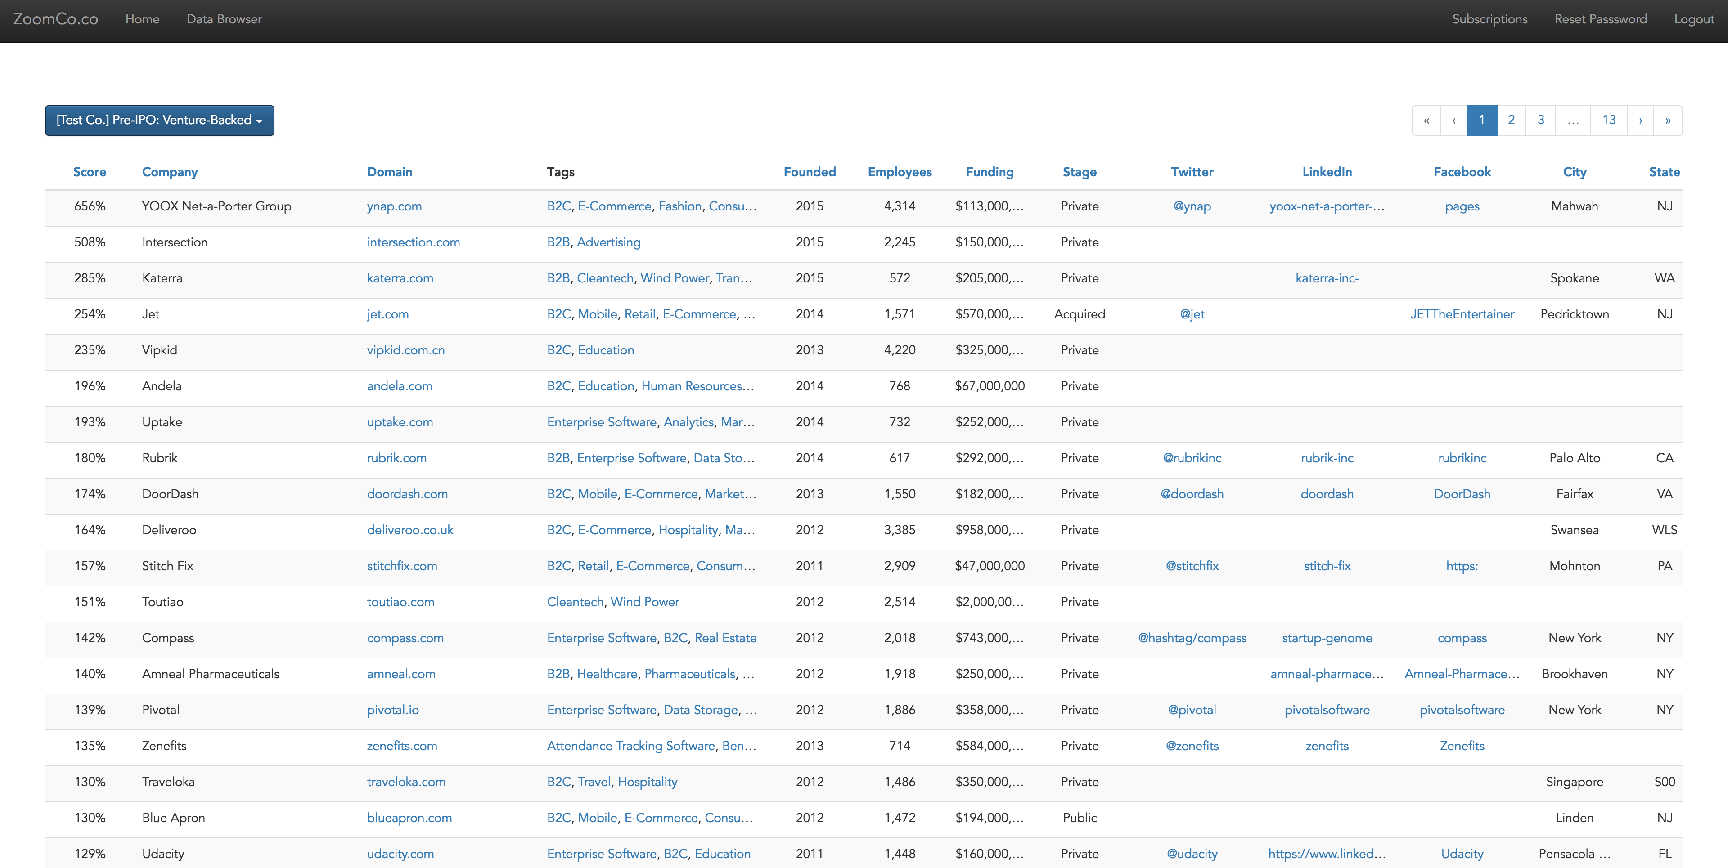The height and width of the screenshot is (868, 1728).
Task: Go to page 13 of results
Action: pyautogui.click(x=1609, y=121)
